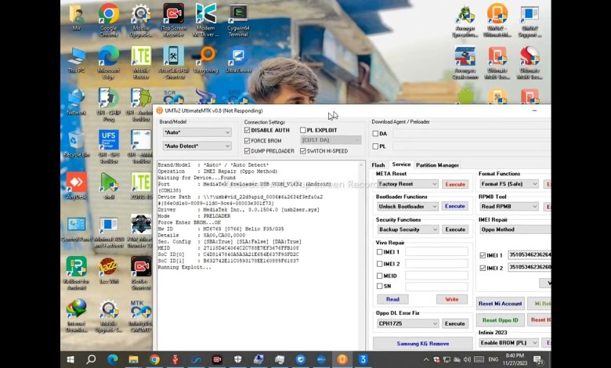Open iTop Screen Recorder desktop shortcut
The height and width of the screenshot is (368, 611).
pos(173,20)
